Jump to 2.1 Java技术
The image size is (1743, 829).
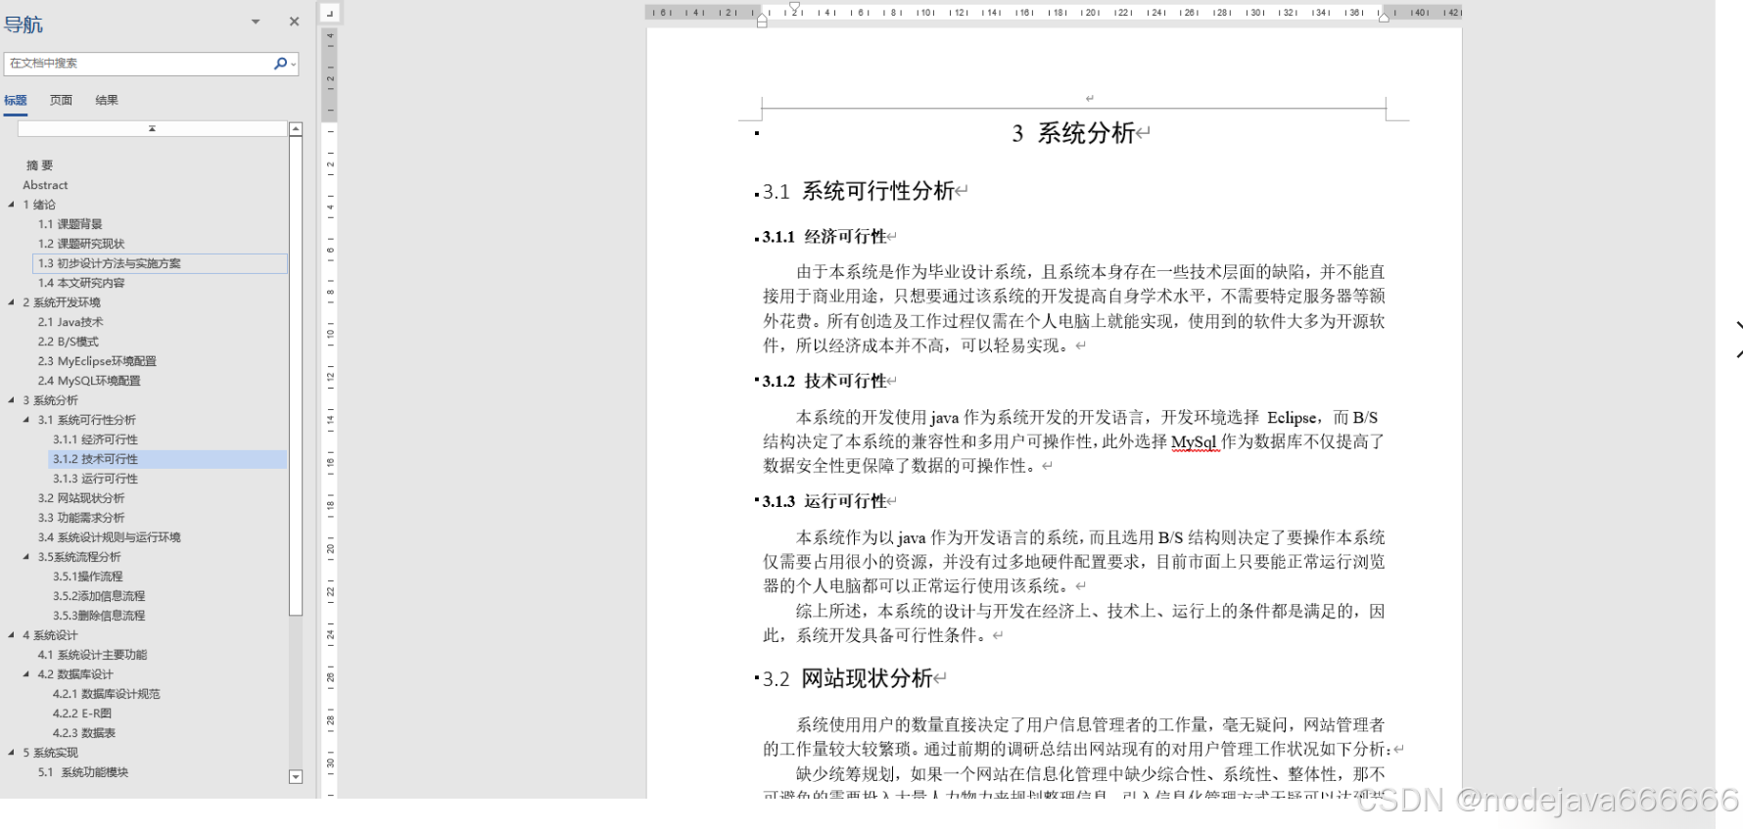[x=71, y=322]
